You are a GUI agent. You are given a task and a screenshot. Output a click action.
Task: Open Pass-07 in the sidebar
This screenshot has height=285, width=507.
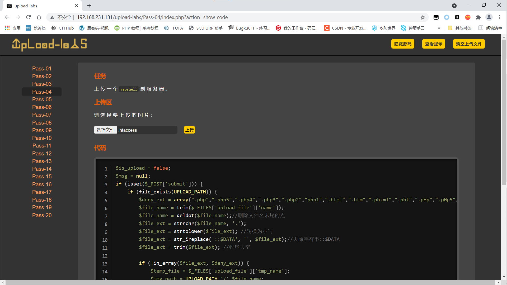[x=42, y=115]
